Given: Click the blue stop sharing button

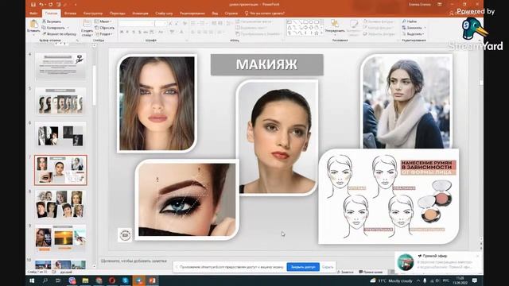Looking at the screenshot, I should pyautogui.click(x=303, y=267).
